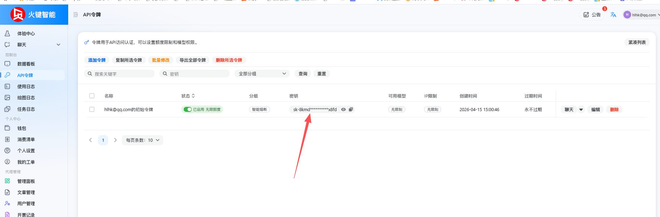
Task: Open 体验中心 from the sidebar
Action: coord(26,33)
